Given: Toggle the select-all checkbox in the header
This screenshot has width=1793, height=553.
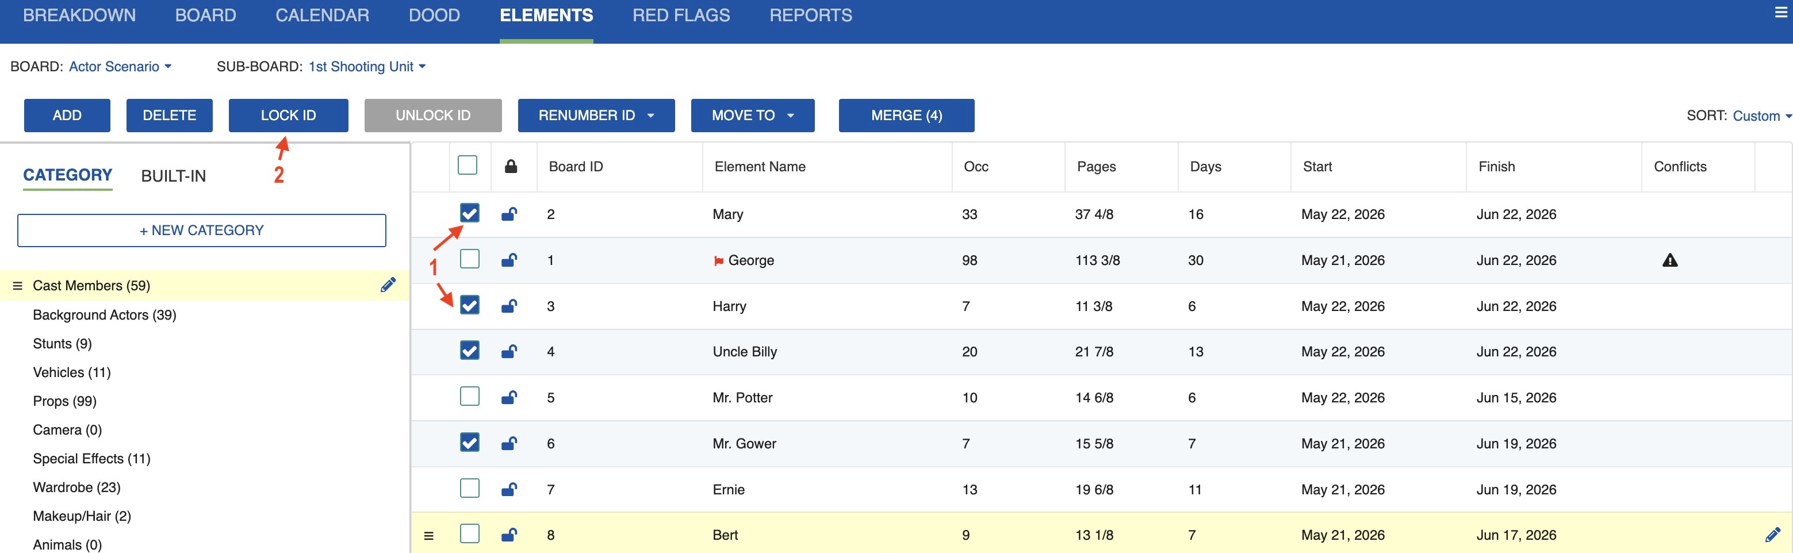Looking at the screenshot, I should pos(467,166).
